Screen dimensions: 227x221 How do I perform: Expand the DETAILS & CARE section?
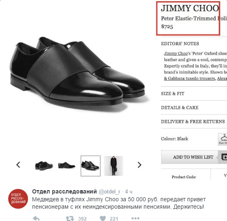tap(180, 108)
